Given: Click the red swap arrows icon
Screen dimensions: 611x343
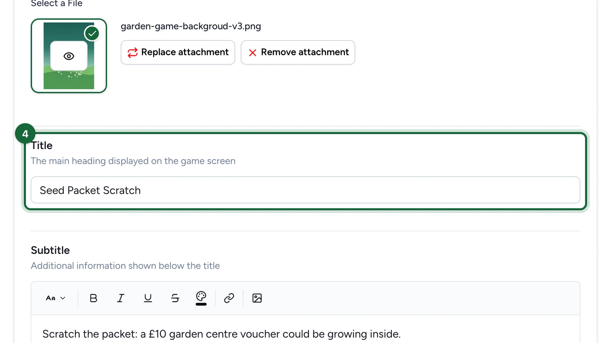Looking at the screenshot, I should click(x=133, y=53).
